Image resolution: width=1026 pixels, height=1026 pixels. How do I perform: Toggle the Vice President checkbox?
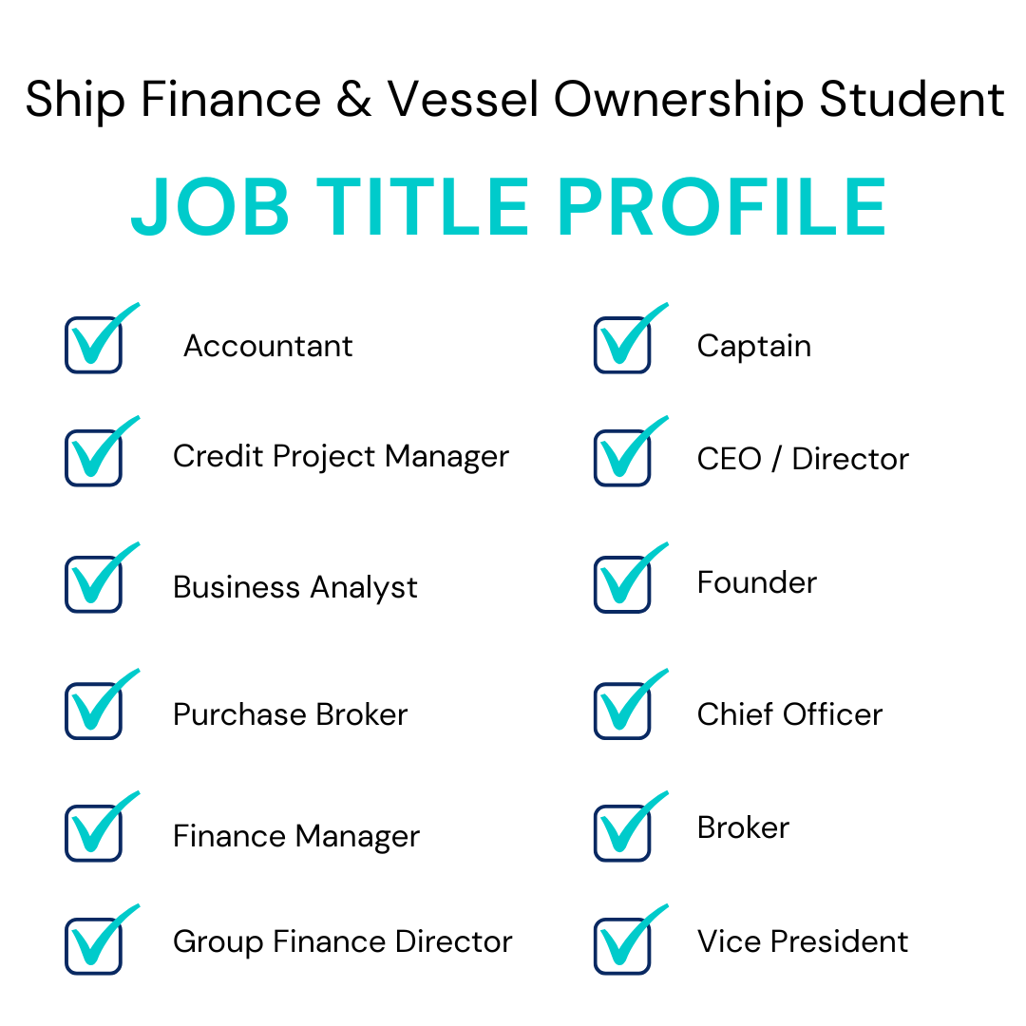622,946
